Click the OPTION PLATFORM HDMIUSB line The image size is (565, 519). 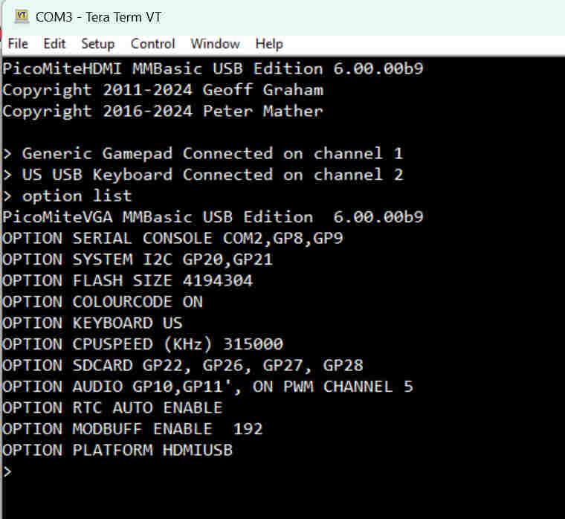117,450
